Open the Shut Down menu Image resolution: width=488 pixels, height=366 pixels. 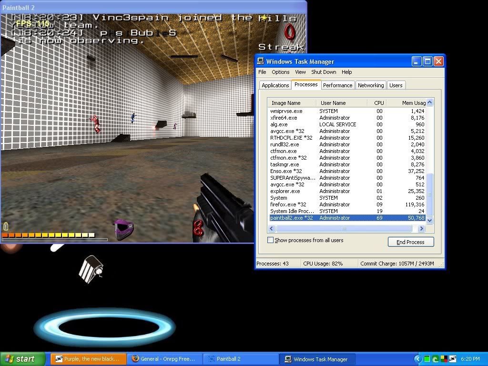coord(324,72)
